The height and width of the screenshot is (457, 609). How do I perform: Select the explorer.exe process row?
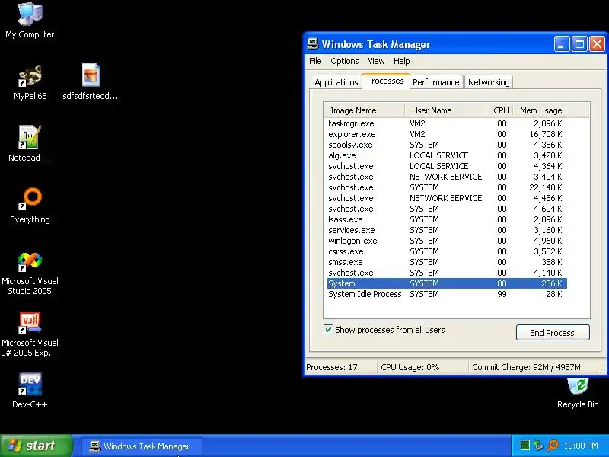tap(445, 134)
